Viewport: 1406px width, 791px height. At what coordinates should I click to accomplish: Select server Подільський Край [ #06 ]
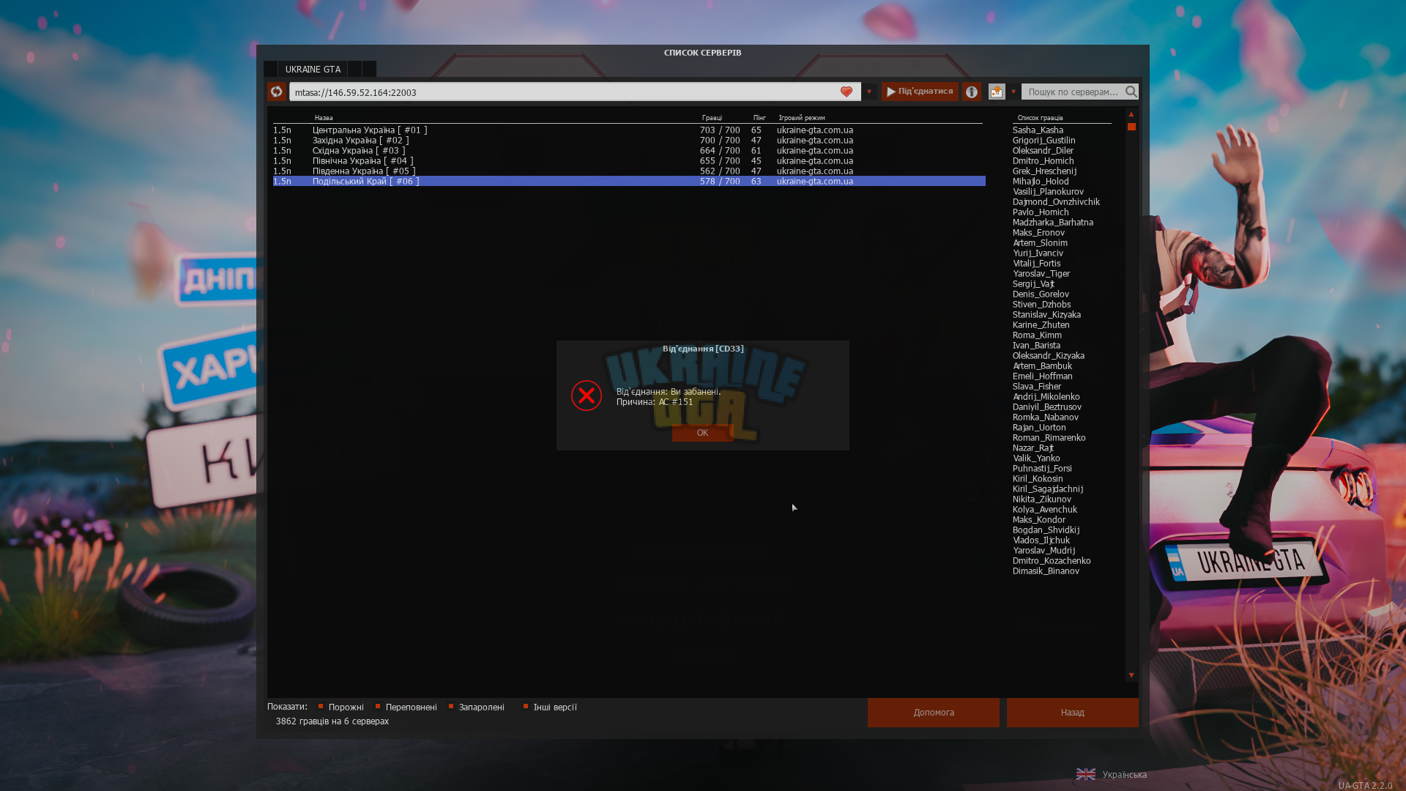[x=629, y=181]
